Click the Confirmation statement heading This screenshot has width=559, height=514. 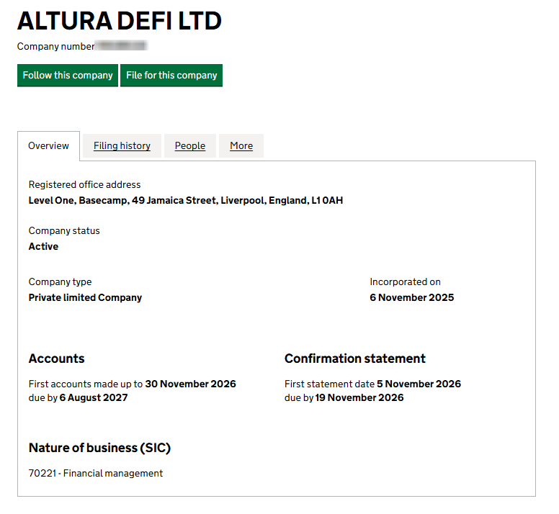[355, 359]
